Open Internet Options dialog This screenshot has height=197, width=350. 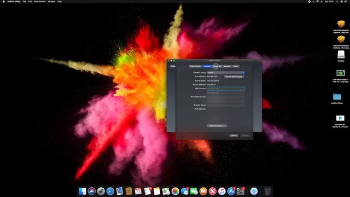(x=217, y=126)
